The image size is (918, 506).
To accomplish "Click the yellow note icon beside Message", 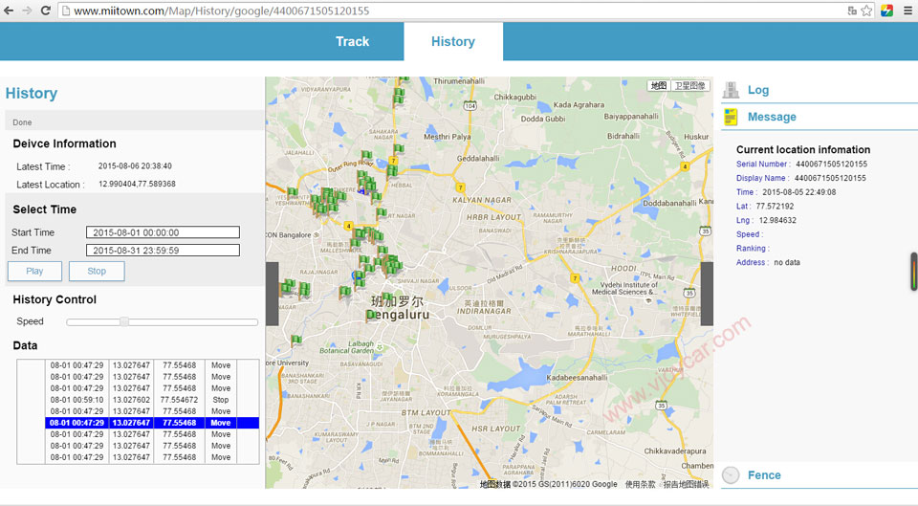I will coord(731,117).
